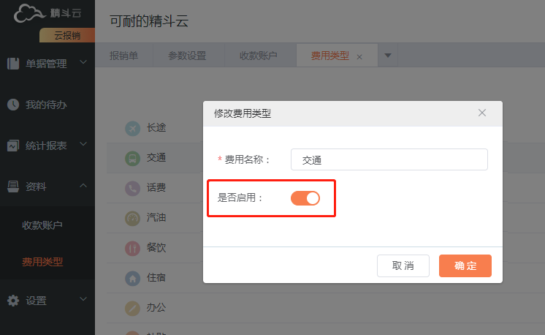The width and height of the screenshot is (545, 335).
Task: Click the 我的待办 clock icon
Action: point(13,105)
